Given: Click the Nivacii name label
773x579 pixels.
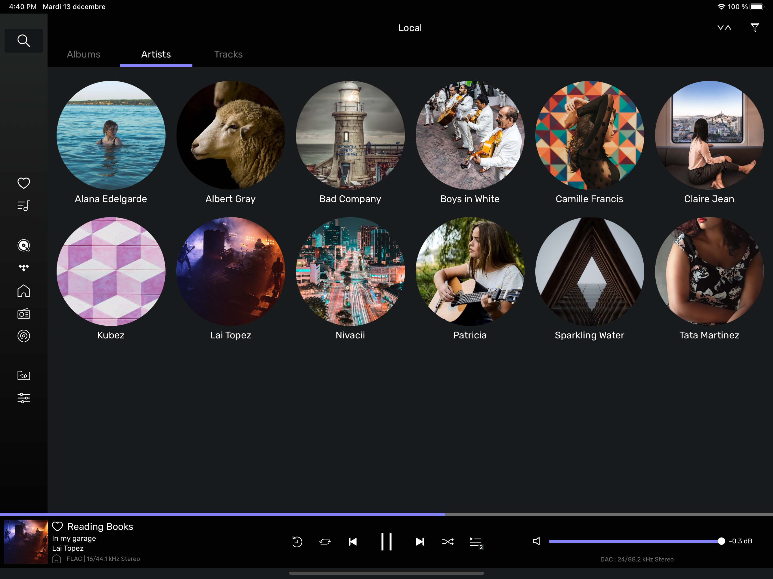Looking at the screenshot, I should click(x=350, y=335).
